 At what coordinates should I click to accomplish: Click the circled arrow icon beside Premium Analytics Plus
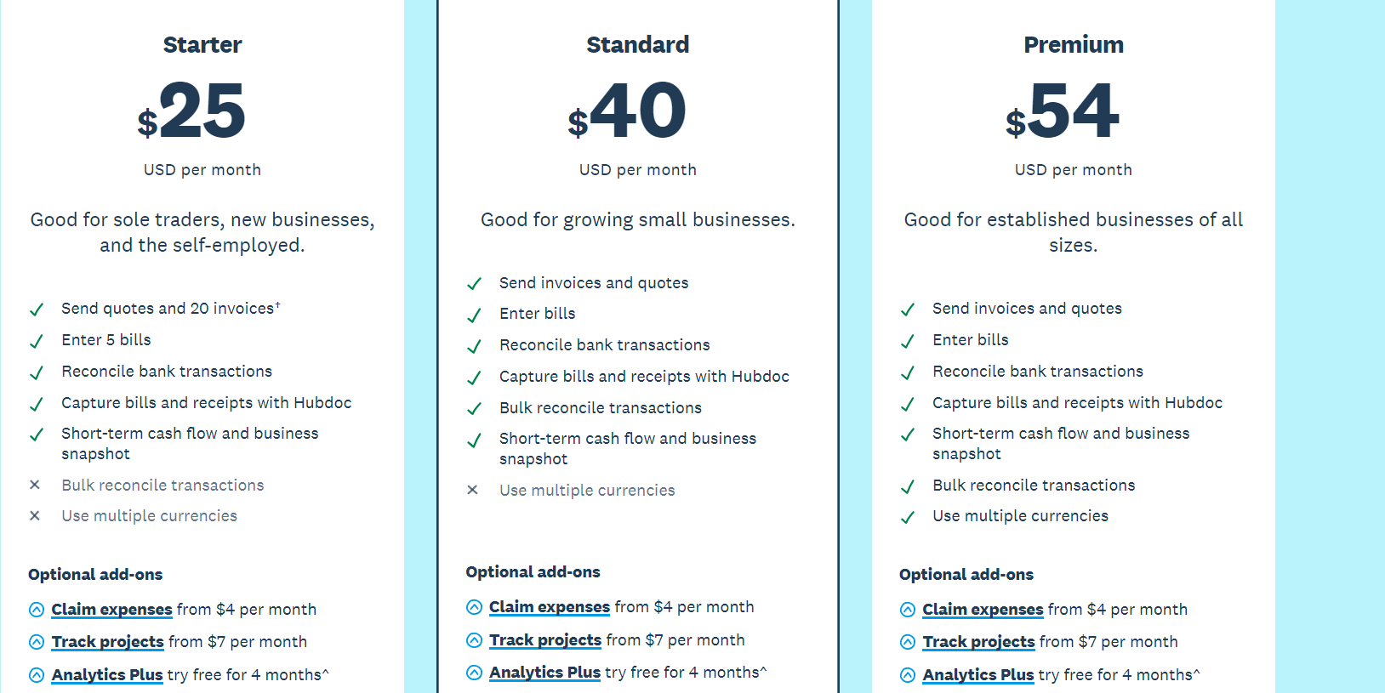908,675
